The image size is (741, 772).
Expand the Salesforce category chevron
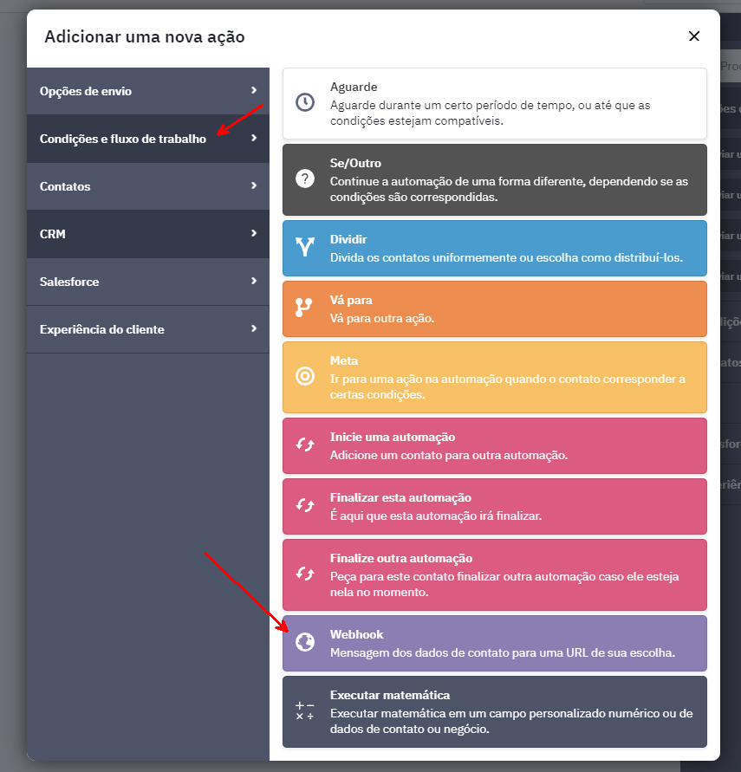tap(254, 281)
